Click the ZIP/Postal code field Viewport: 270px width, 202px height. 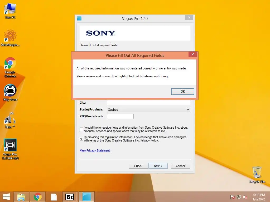pyautogui.click(x=120, y=116)
